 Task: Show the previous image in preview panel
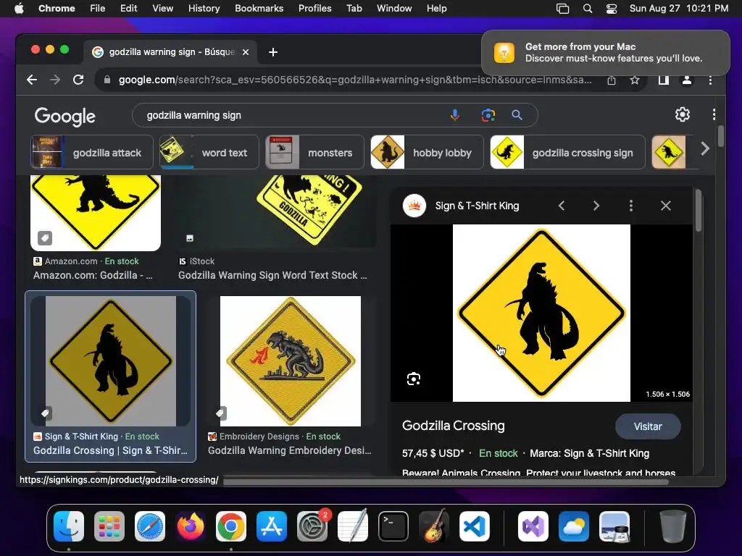[562, 206]
